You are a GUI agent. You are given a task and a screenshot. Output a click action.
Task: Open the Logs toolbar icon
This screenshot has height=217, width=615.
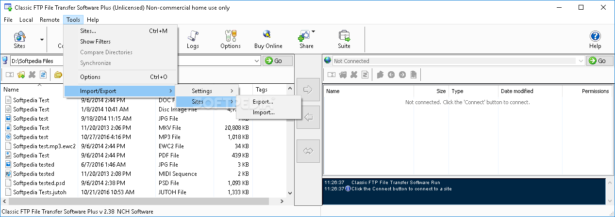tap(193, 39)
